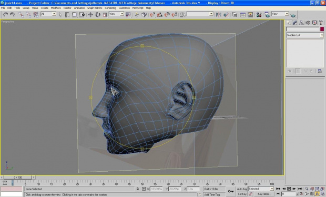Click the Use Pivot Point Center icon
This screenshot has height=197, width=326.
pos(128,15)
